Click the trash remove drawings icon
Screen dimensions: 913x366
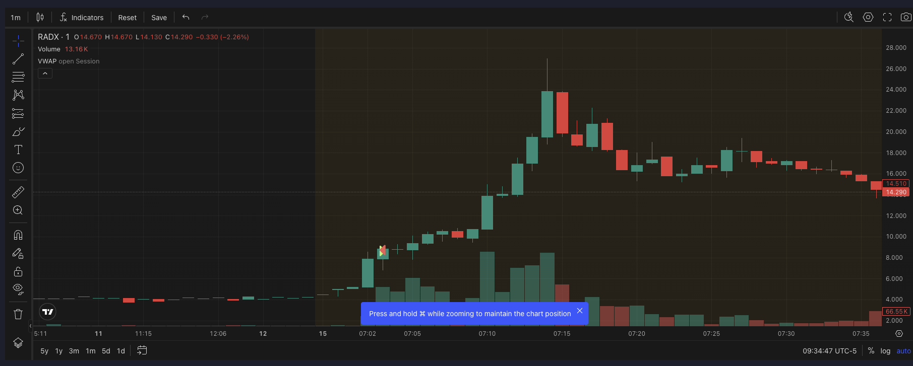pyautogui.click(x=18, y=314)
